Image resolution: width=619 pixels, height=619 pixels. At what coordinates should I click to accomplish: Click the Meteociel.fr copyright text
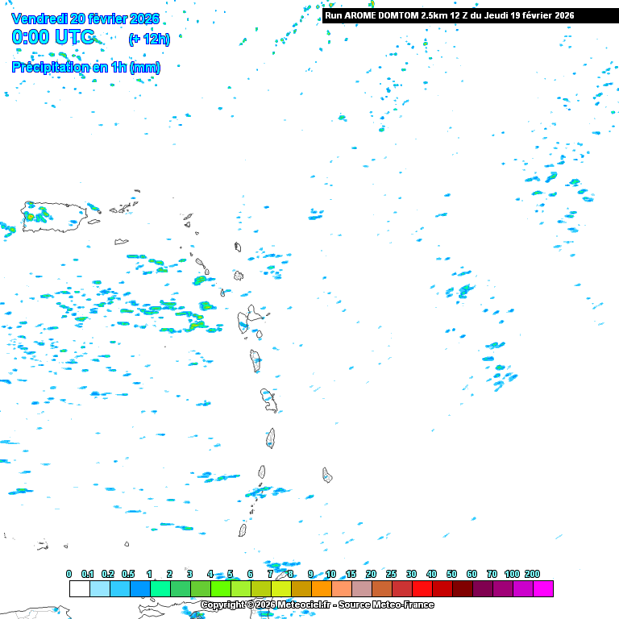click(317, 604)
